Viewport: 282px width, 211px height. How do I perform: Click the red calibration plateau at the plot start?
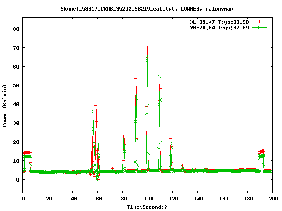click(27, 153)
